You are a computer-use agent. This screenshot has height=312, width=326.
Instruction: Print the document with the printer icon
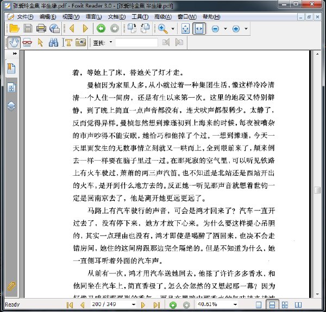41,28
